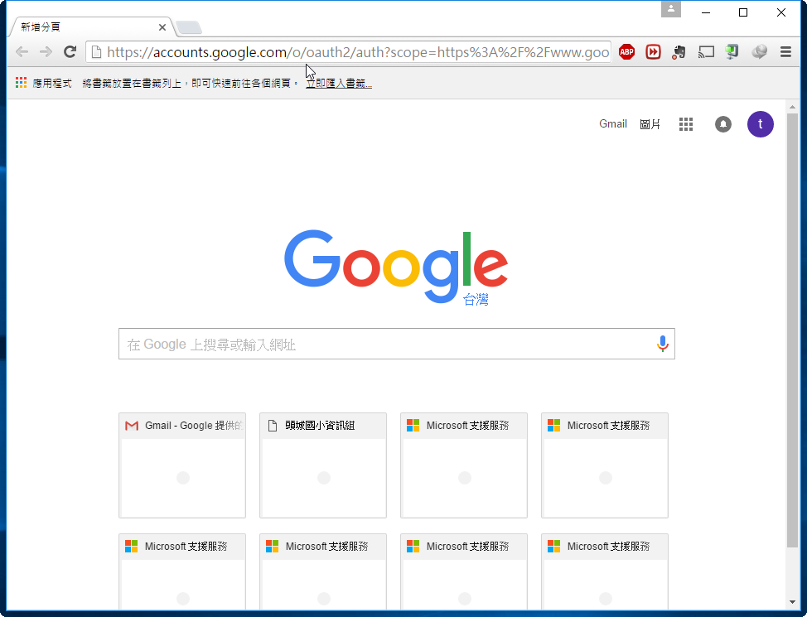Click the green monitor extension icon

tap(732, 52)
